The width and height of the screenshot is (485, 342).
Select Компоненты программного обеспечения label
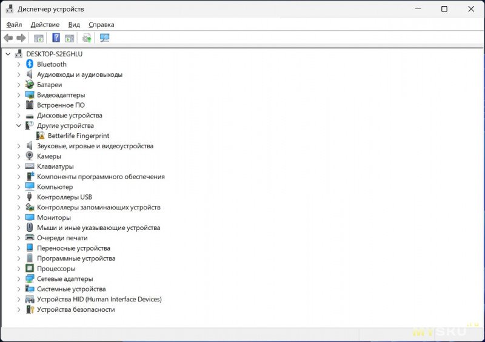click(101, 176)
